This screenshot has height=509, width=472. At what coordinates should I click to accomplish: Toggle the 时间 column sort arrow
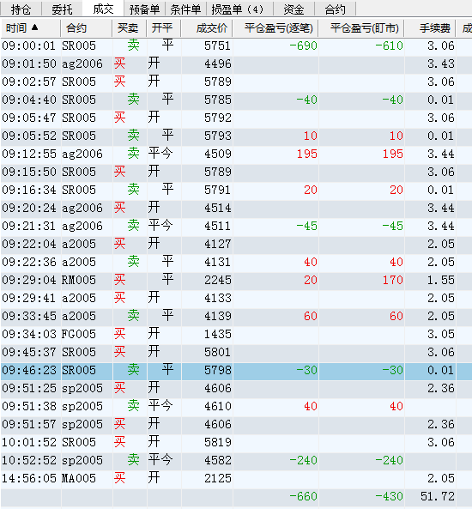pos(34,28)
